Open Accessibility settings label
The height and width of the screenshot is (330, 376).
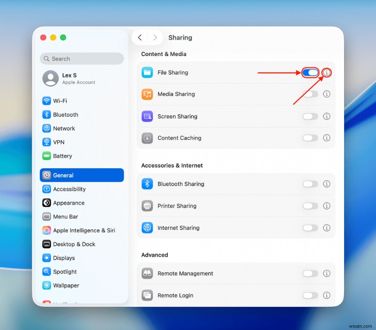(69, 189)
